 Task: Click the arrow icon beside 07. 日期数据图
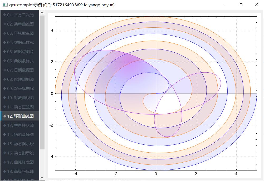coord(4,70)
